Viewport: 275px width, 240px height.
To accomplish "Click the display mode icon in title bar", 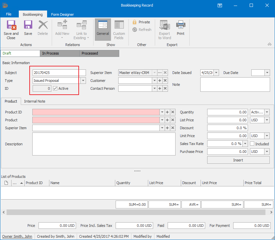I will point(220,6).
